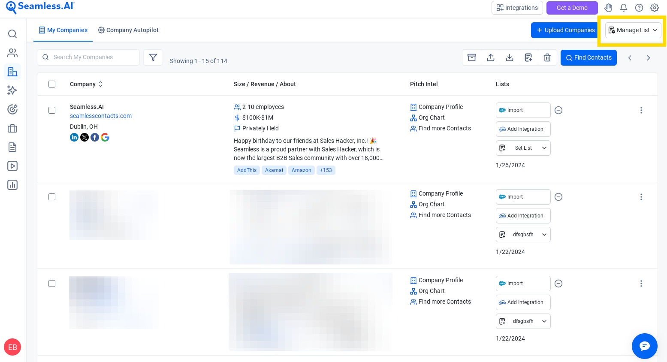
Task: Click the download toolbar icon
Action: [510, 57]
